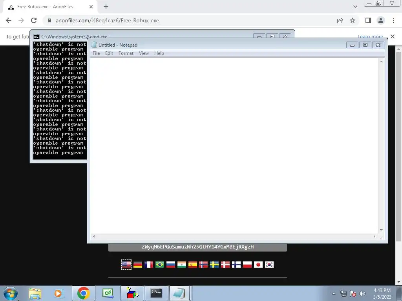402x301 pixels.
Task: Go forward in Chrome
Action: 21,20
